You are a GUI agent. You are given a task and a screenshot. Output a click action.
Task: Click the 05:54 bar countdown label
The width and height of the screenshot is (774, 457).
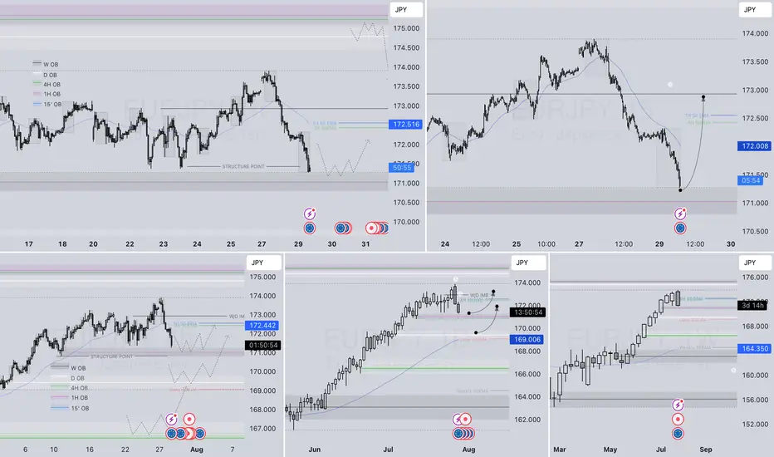point(750,180)
